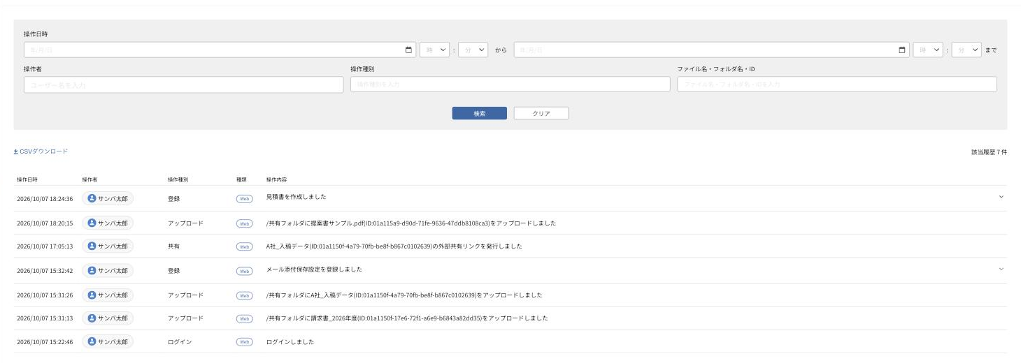Click the Web badge in 15:32:42 row
Image resolution: width=1021 pixels, height=363 pixels.
click(x=244, y=271)
